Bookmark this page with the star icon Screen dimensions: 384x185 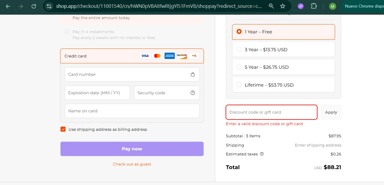pyautogui.click(x=283, y=6)
